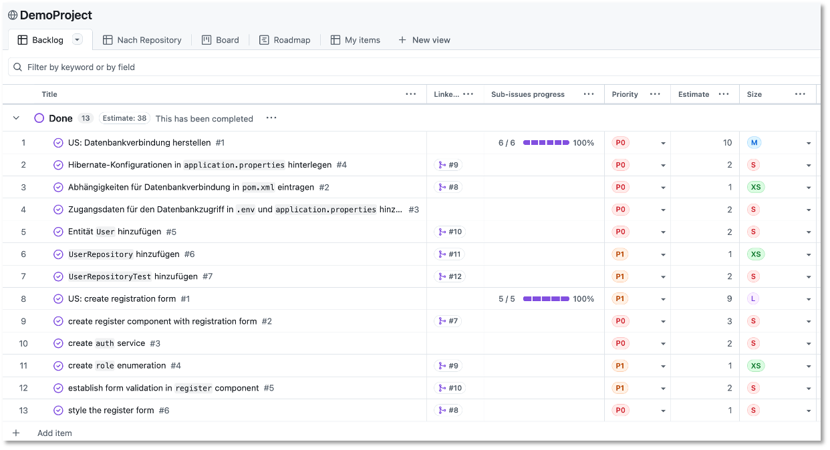Open linked pull request #11 for UserRepository
830x450 pixels.
450,254
